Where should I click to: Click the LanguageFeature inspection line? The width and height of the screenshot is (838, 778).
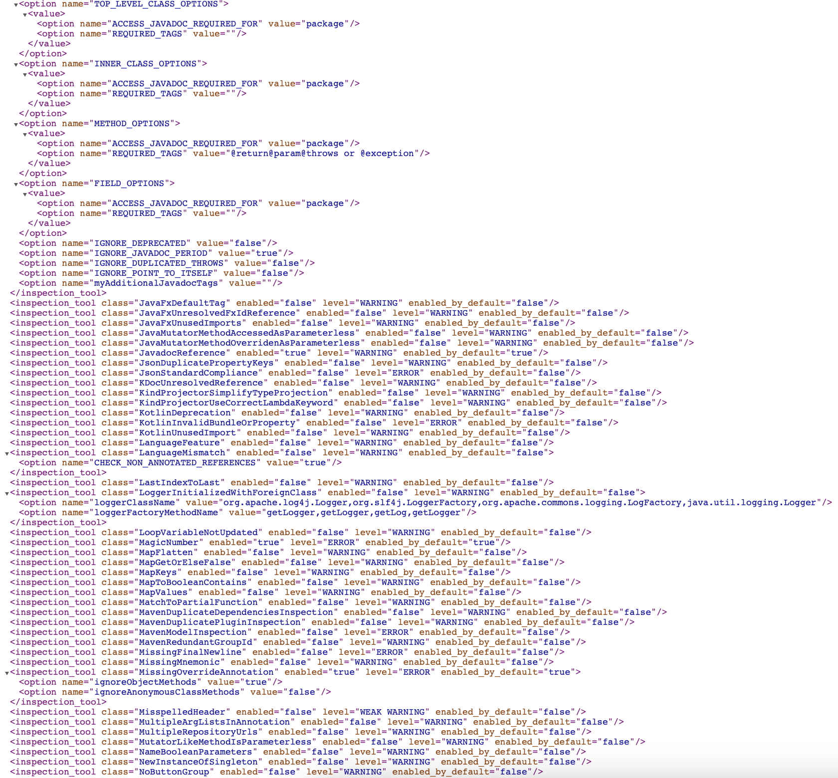point(282,443)
